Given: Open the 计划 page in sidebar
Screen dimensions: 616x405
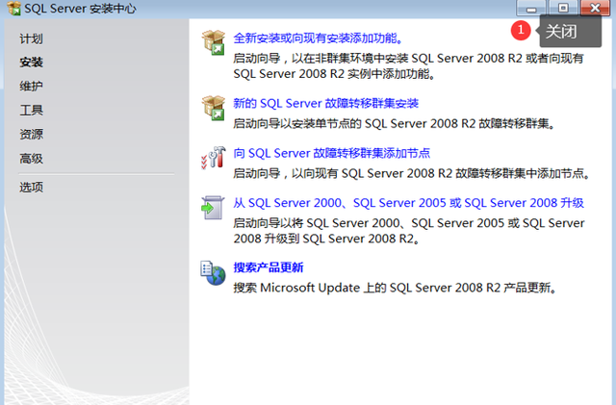Looking at the screenshot, I should click(31, 38).
